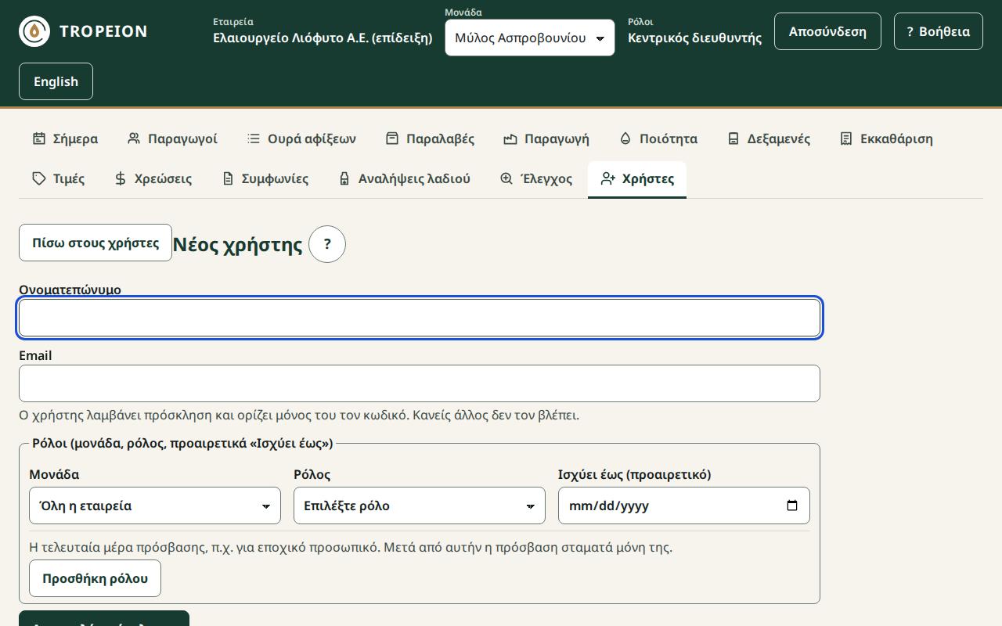Open the Μονάδα 'Όλη η εταιρεία' dropdown
The height and width of the screenshot is (626, 1002).
click(155, 505)
